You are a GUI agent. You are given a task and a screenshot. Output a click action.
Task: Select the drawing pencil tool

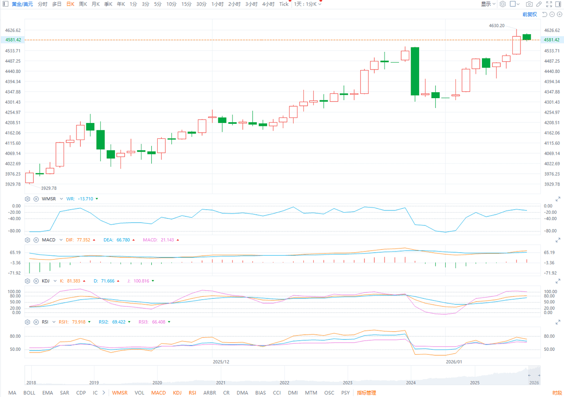pos(539,4)
